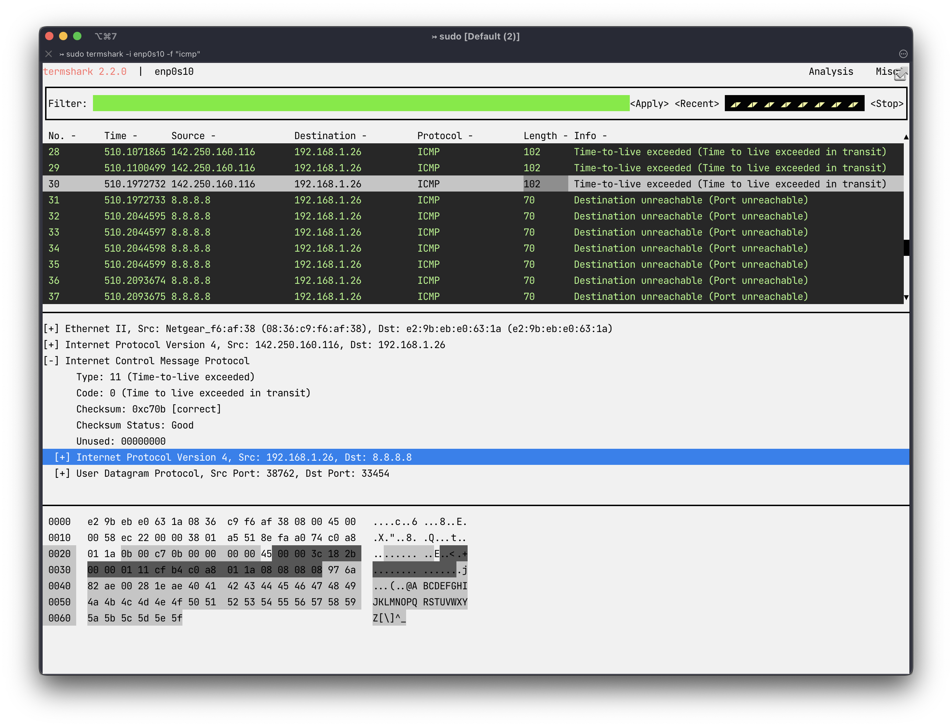
Task: Click the circular options icon at tab bar right
Action: point(903,54)
